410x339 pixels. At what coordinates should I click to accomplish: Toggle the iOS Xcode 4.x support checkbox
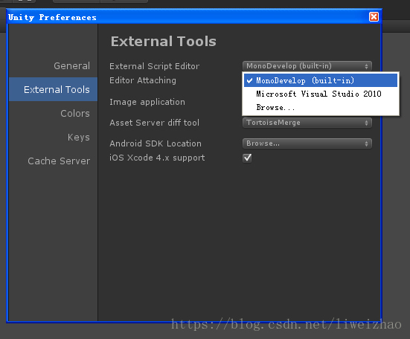point(247,158)
